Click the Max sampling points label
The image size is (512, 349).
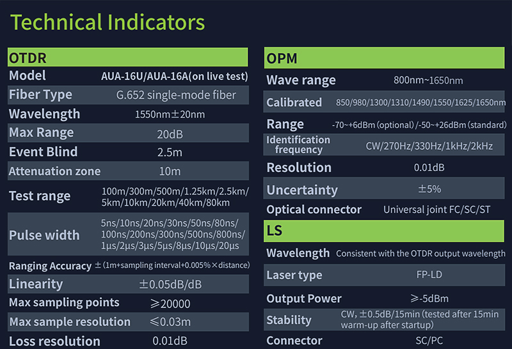(64, 302)
